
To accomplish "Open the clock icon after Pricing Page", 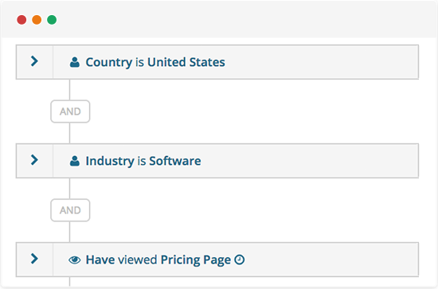I will coord(240,260).
